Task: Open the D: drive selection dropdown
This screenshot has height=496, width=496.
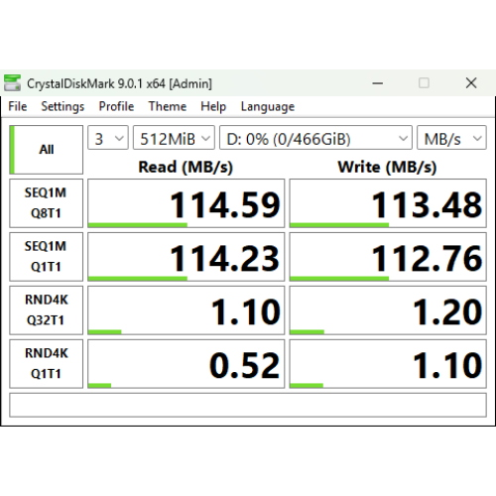Action: 315,138
